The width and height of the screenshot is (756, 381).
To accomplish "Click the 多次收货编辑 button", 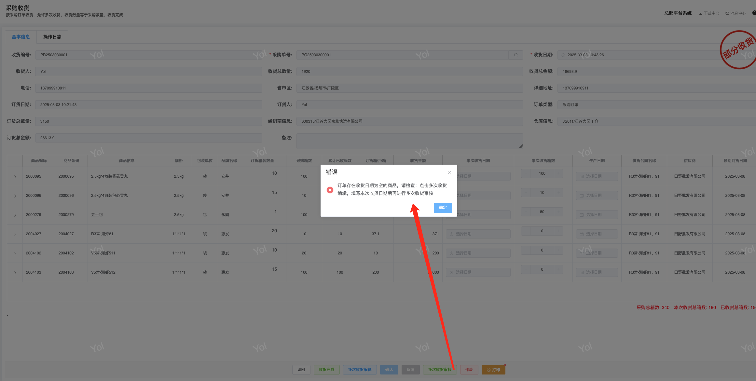I will click(360, 370).
